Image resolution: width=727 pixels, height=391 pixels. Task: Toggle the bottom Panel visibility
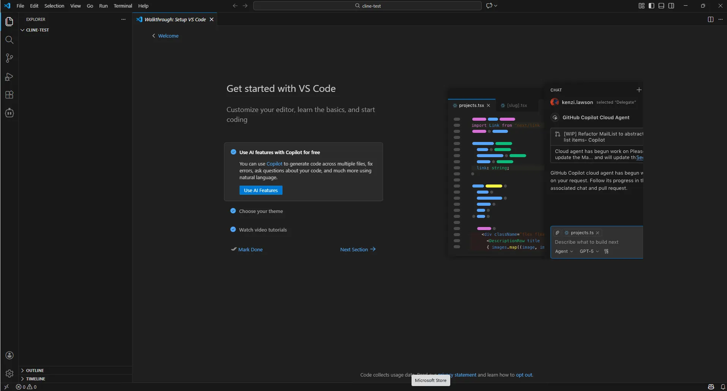(662, 6)
